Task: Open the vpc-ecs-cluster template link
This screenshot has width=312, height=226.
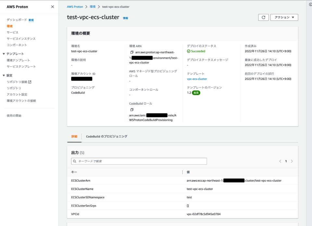Action: [197, 79]
